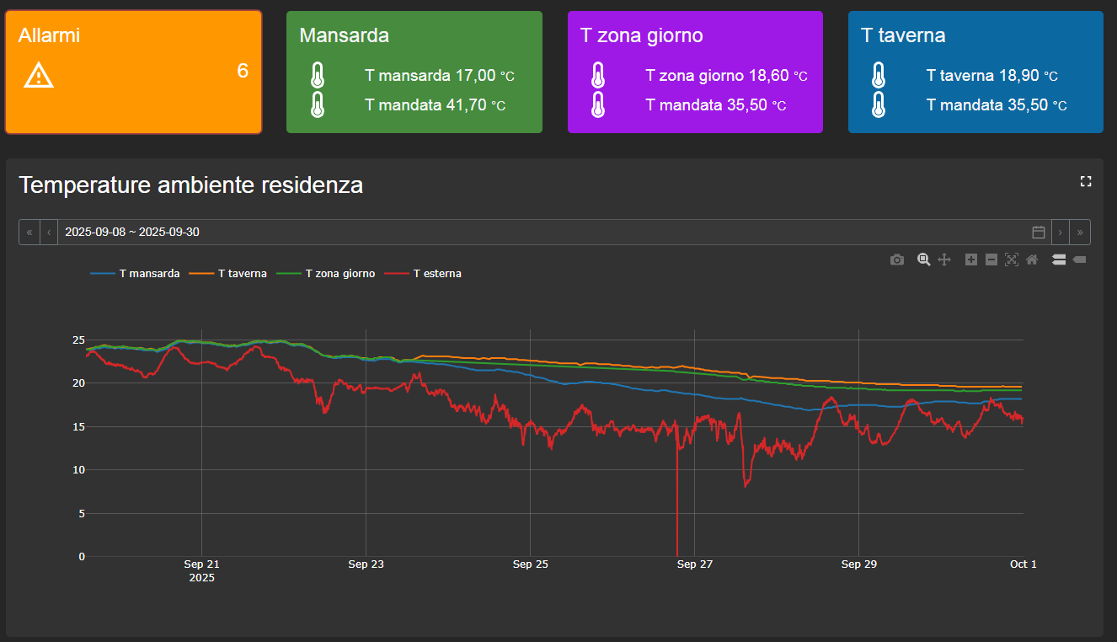Expand the chart to fullscreen

point(1086,181)
